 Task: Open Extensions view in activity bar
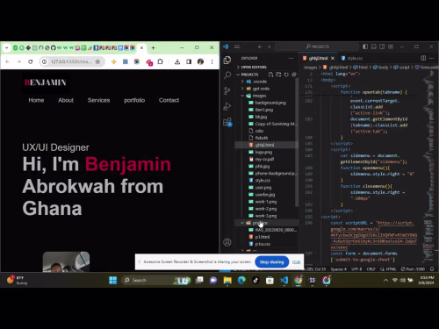tap(227, 122)
